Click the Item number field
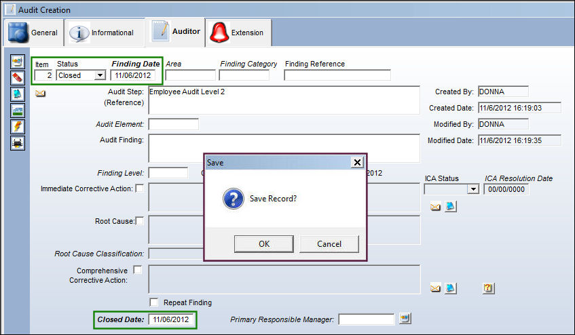575x335 pixels. point(43,75)
